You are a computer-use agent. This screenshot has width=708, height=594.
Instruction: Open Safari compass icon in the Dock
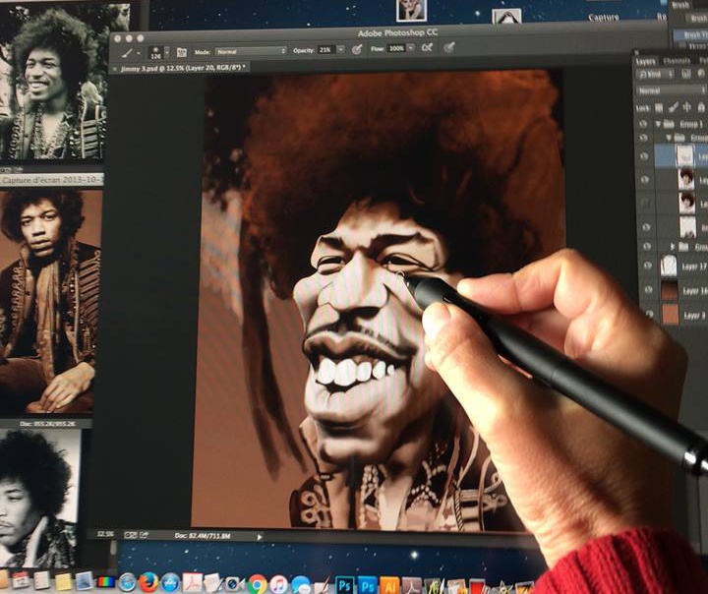[127, 583]
